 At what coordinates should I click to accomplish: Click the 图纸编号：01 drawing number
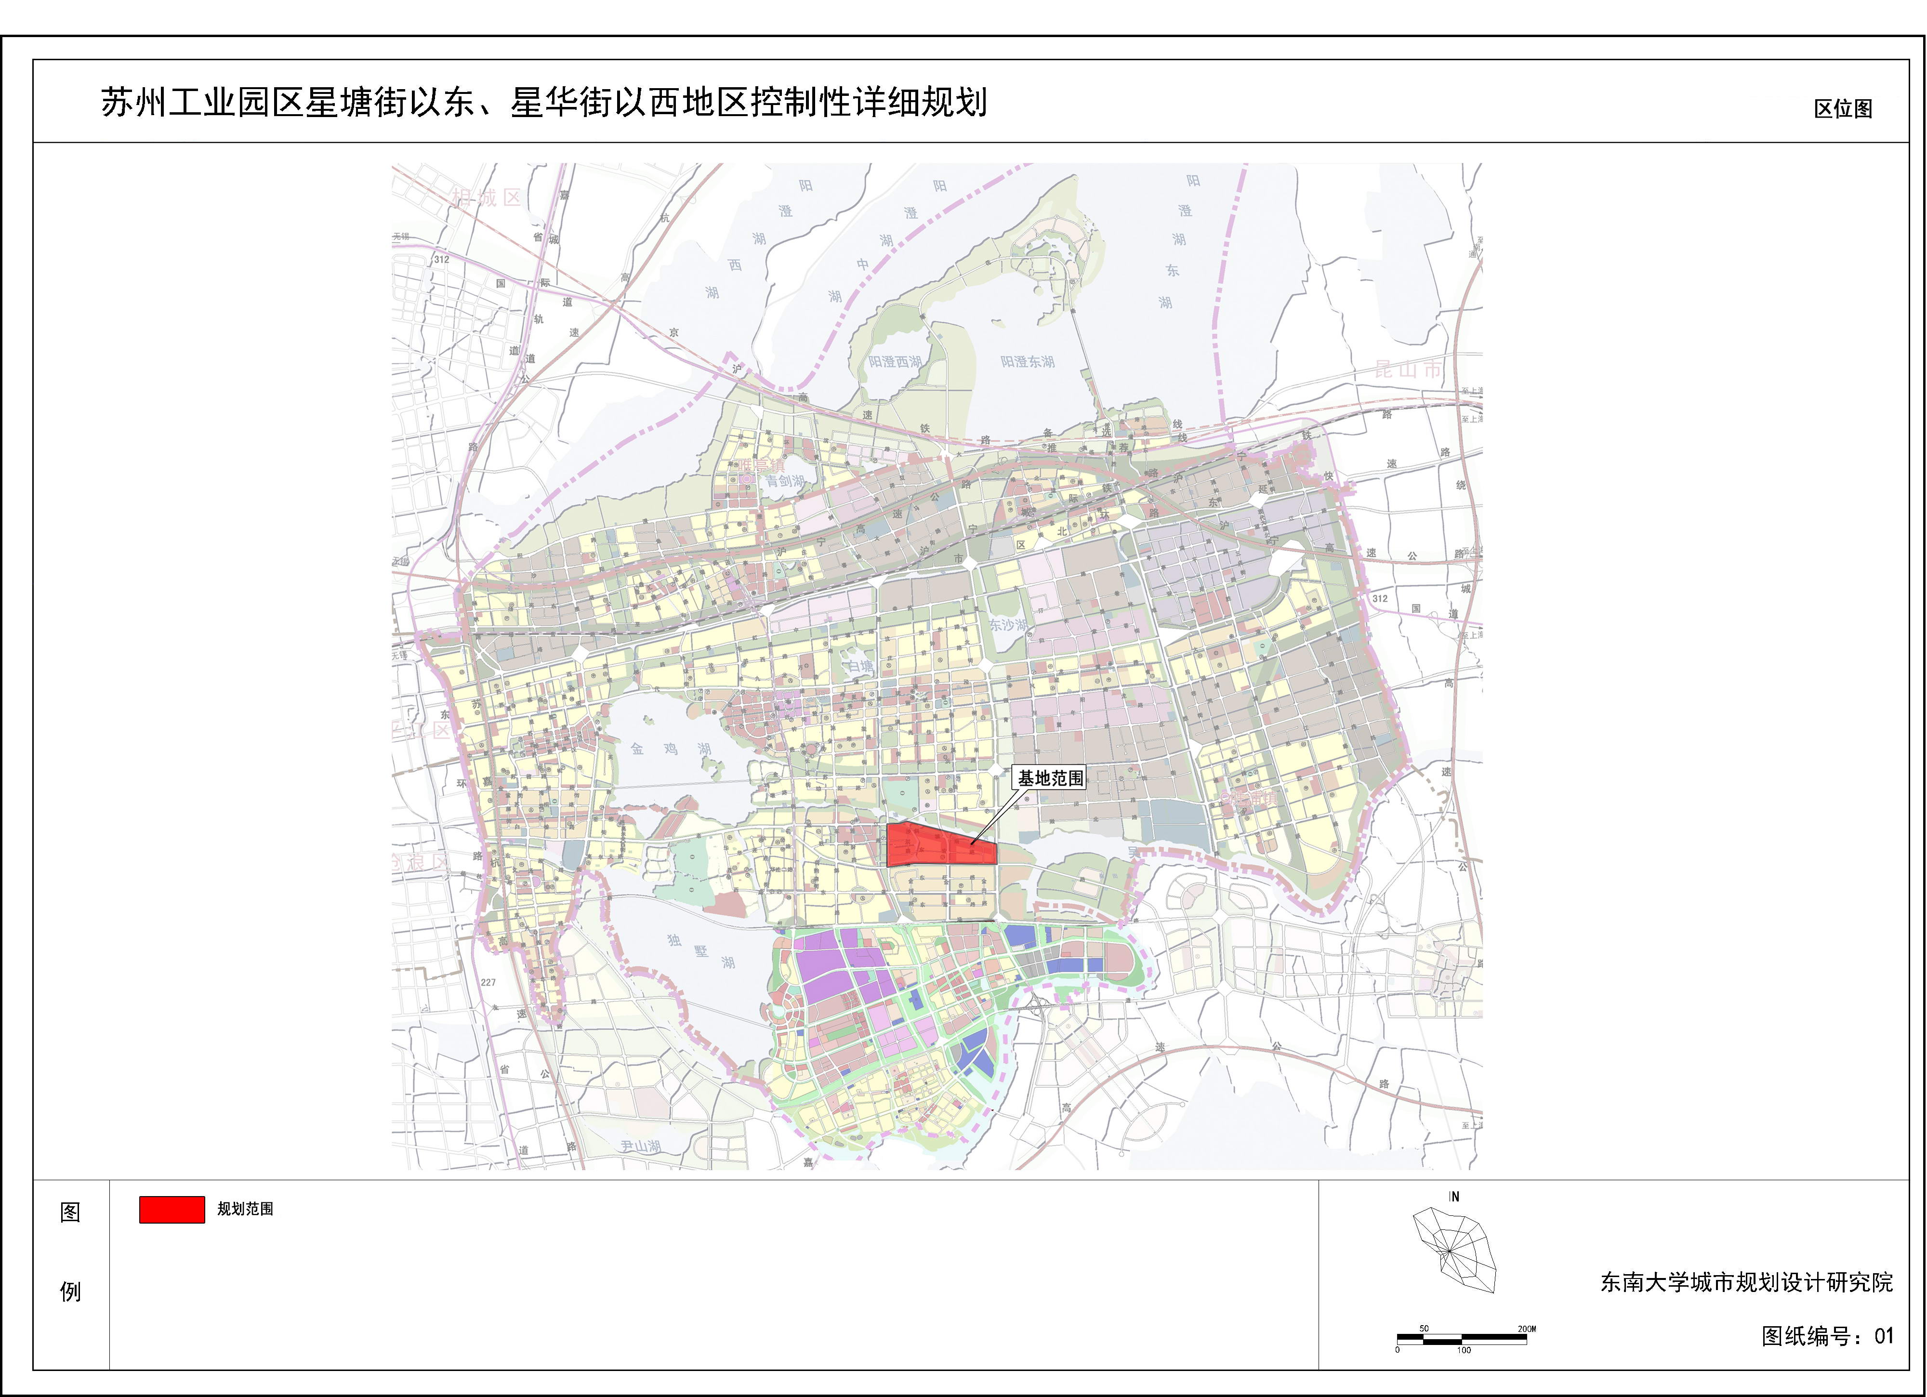[1827, 1337]
